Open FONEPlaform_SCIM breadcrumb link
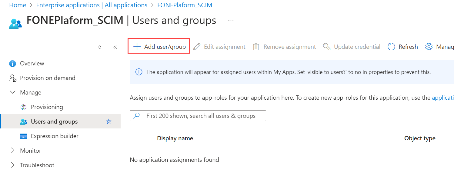 click(x=185, y=5)
